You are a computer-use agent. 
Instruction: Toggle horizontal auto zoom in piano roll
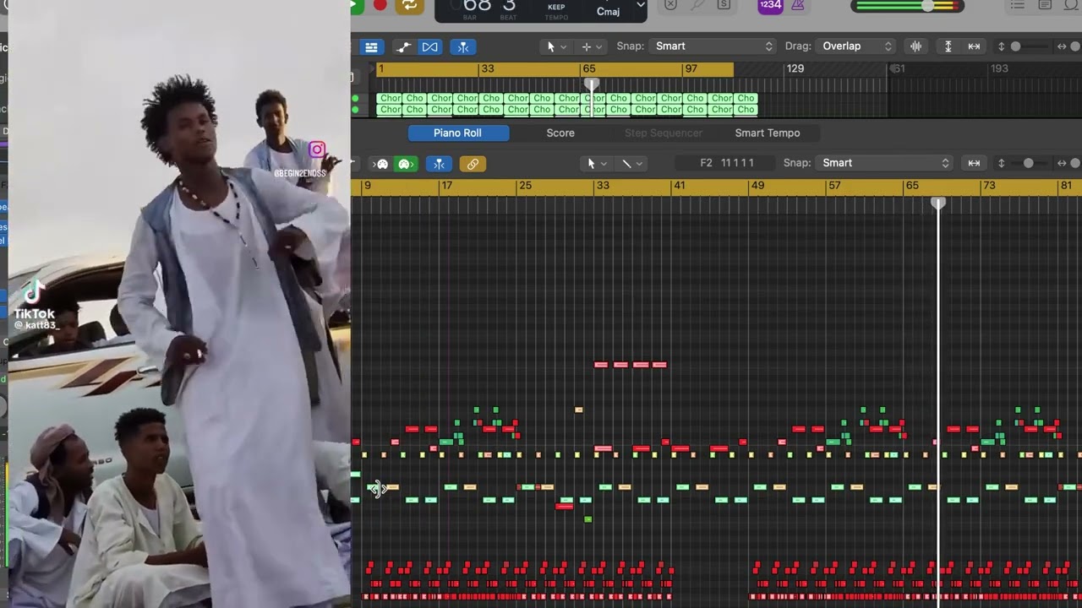(x=974, y=163)
